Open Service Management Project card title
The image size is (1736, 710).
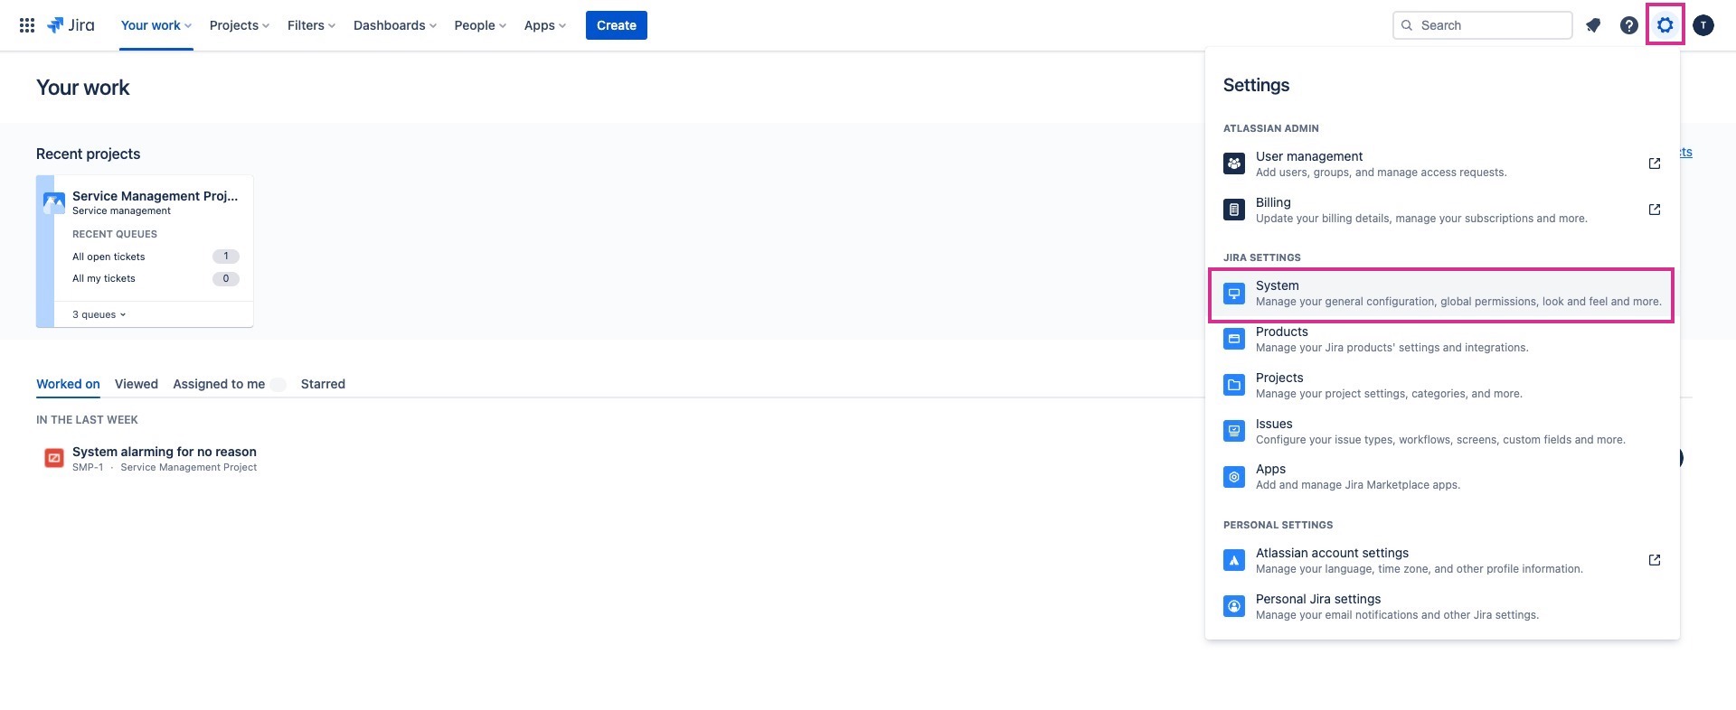point(155,196)
